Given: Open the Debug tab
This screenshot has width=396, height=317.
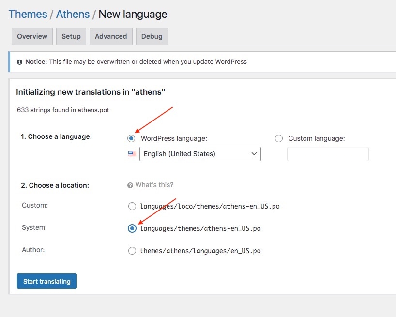Looking at the screenshot, I should click(152, 36).
